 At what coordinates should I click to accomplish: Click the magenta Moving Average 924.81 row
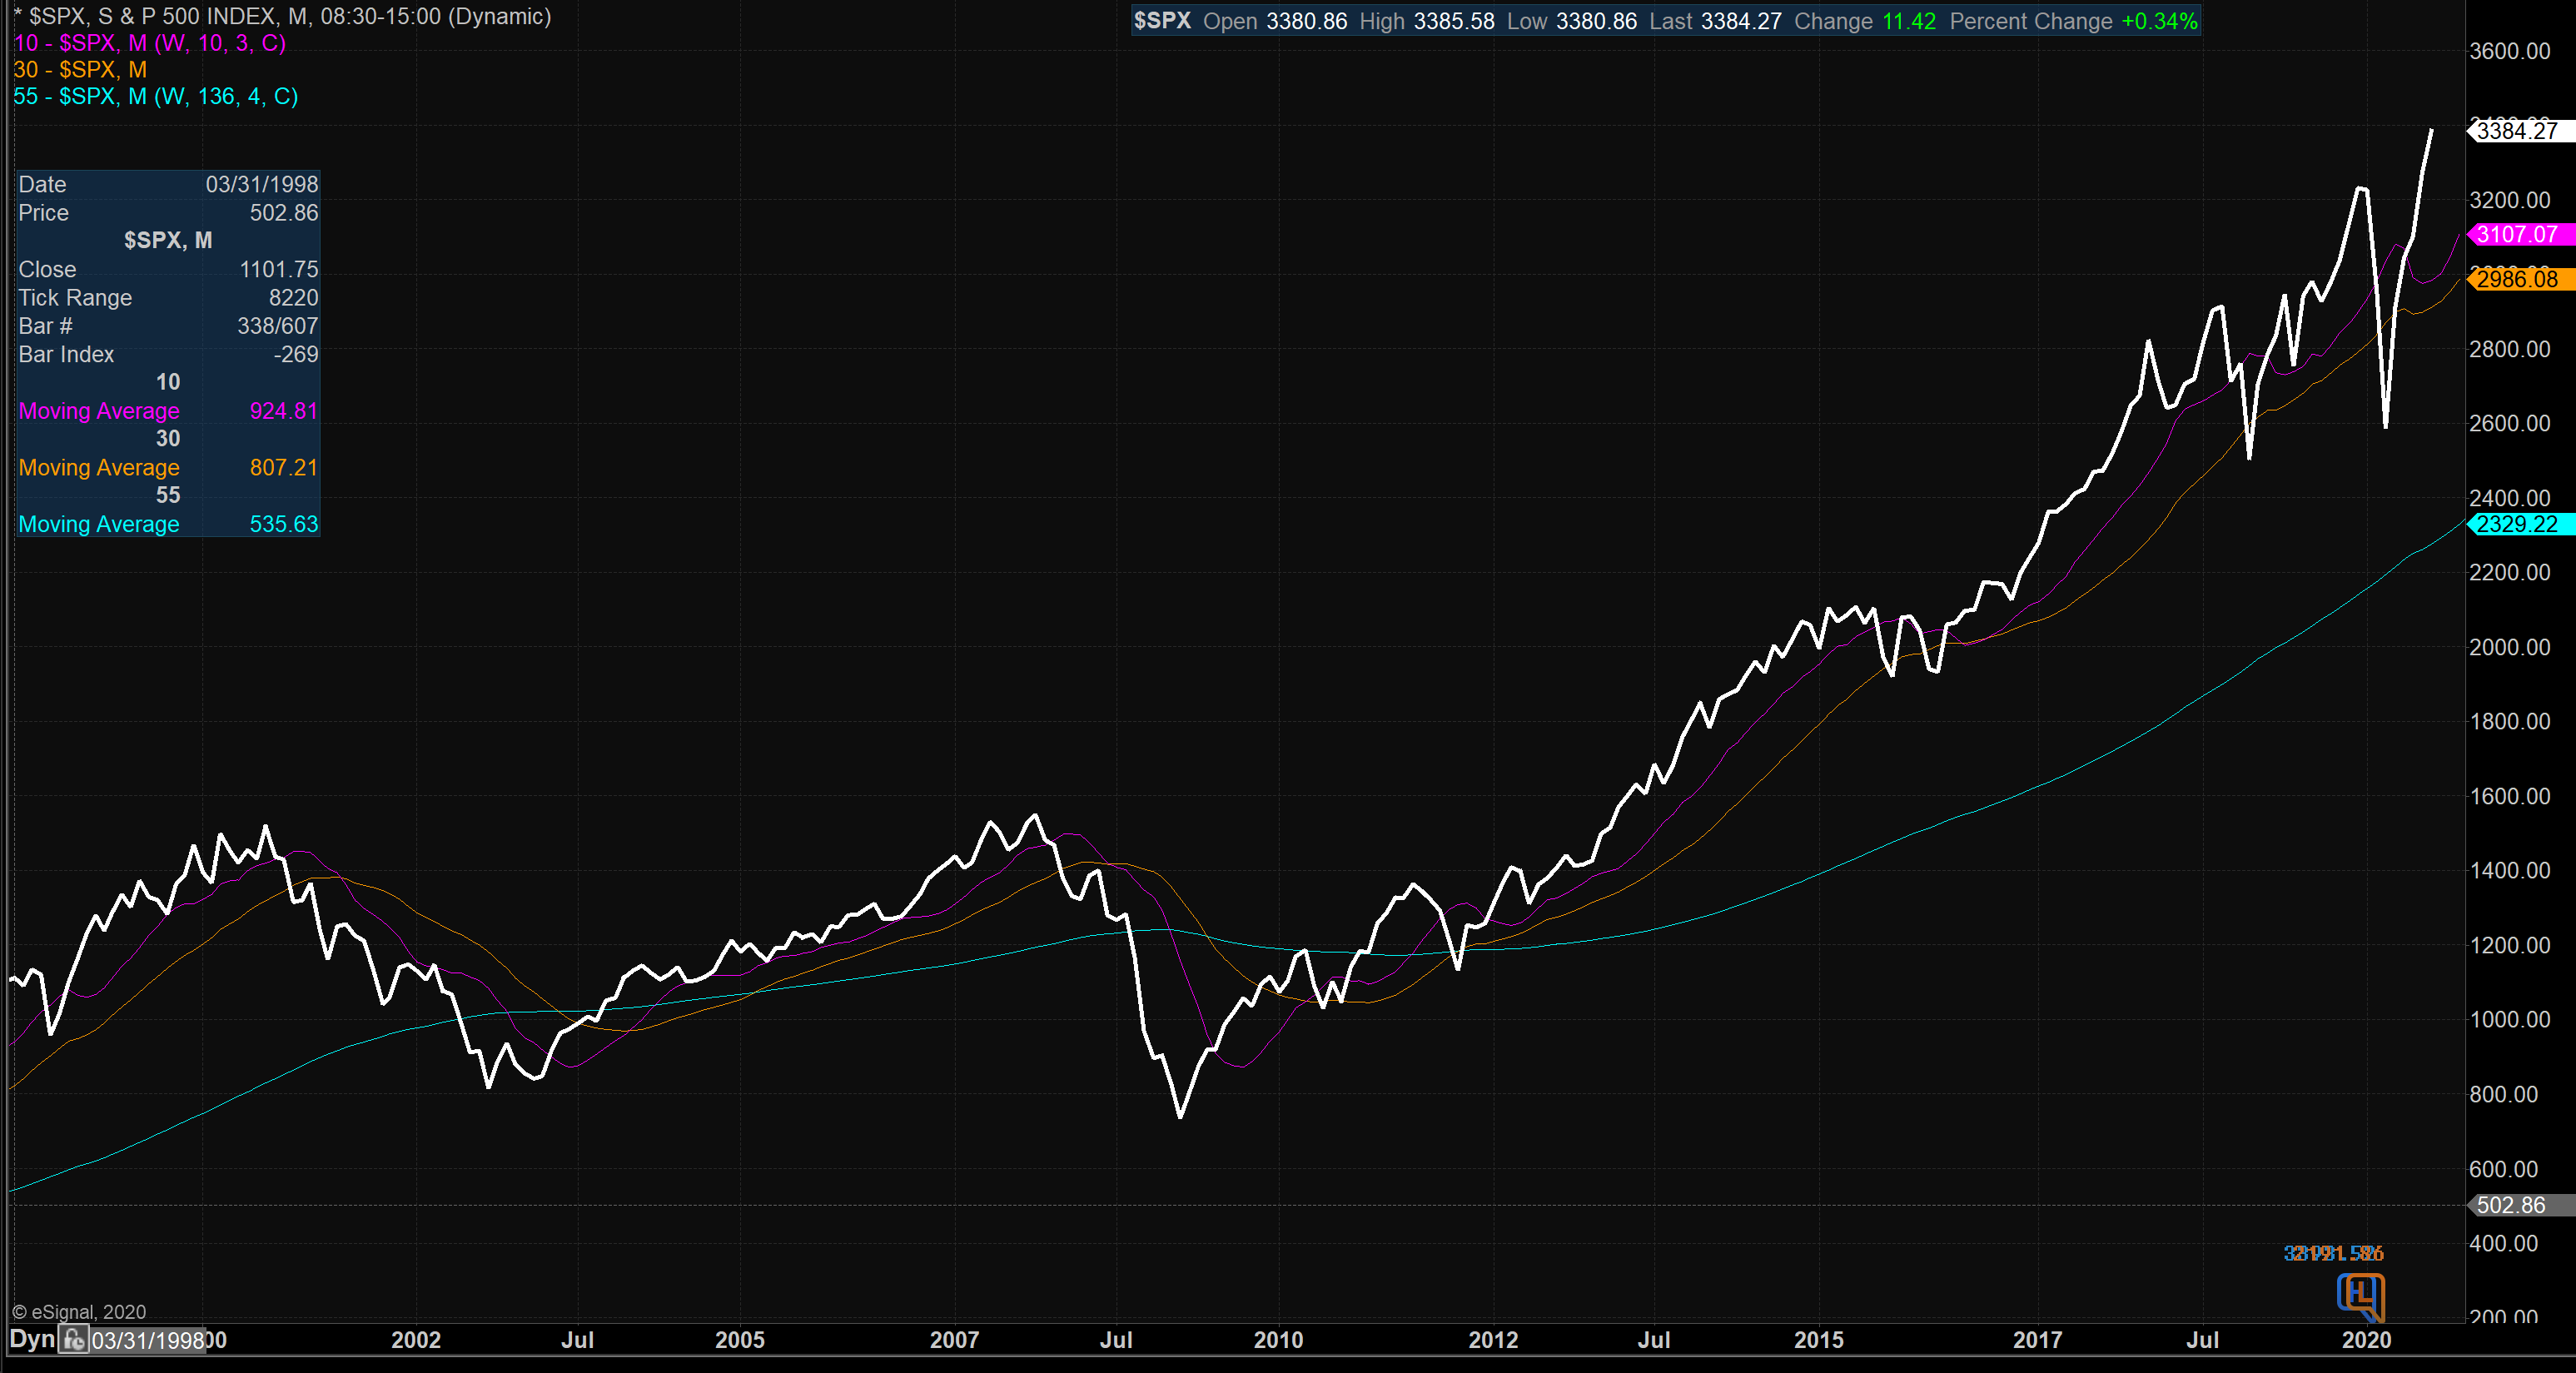[168, 411]
